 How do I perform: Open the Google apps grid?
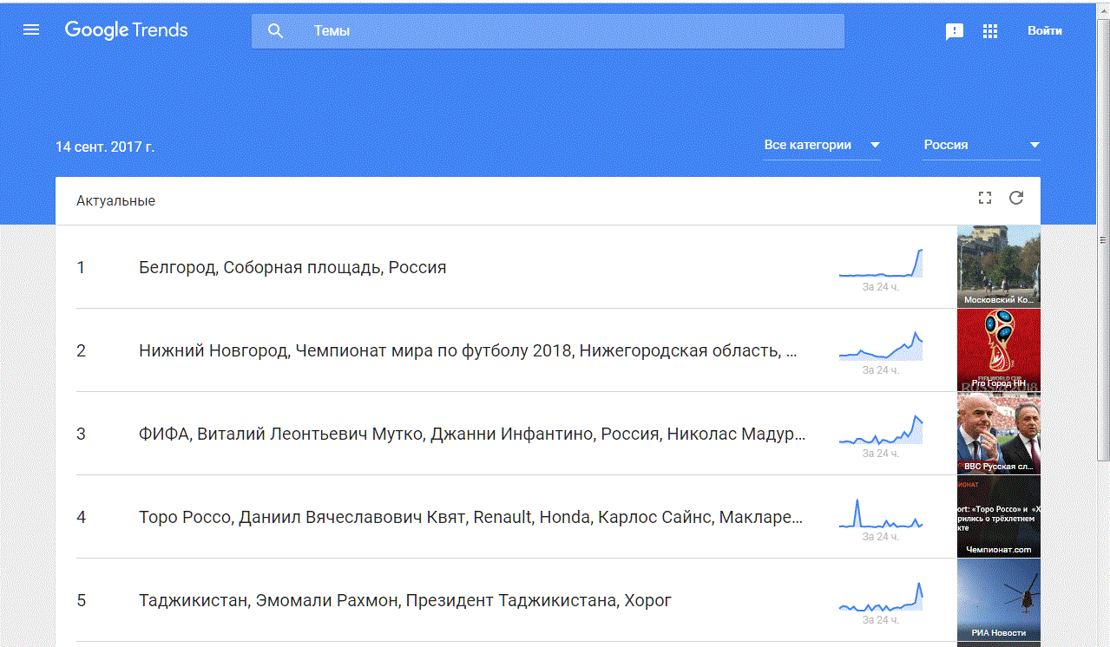click(x=990, y=31)
